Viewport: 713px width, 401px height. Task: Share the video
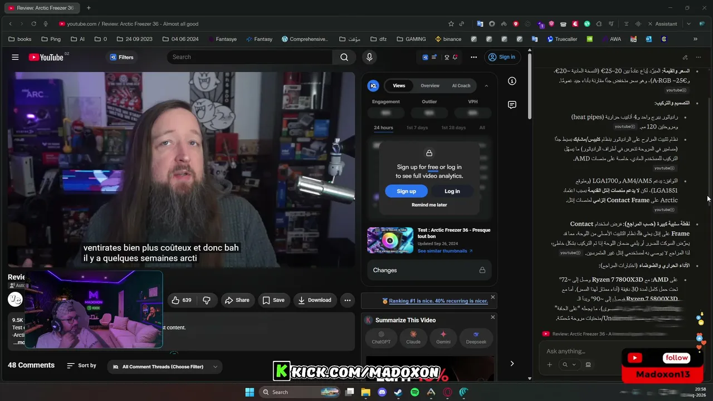tap(237, 300)
